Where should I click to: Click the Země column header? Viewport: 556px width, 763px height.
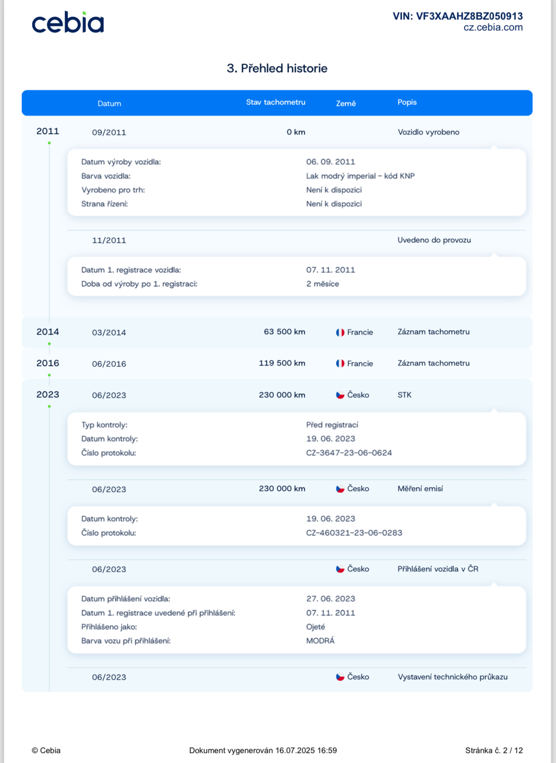pos(346,104)
